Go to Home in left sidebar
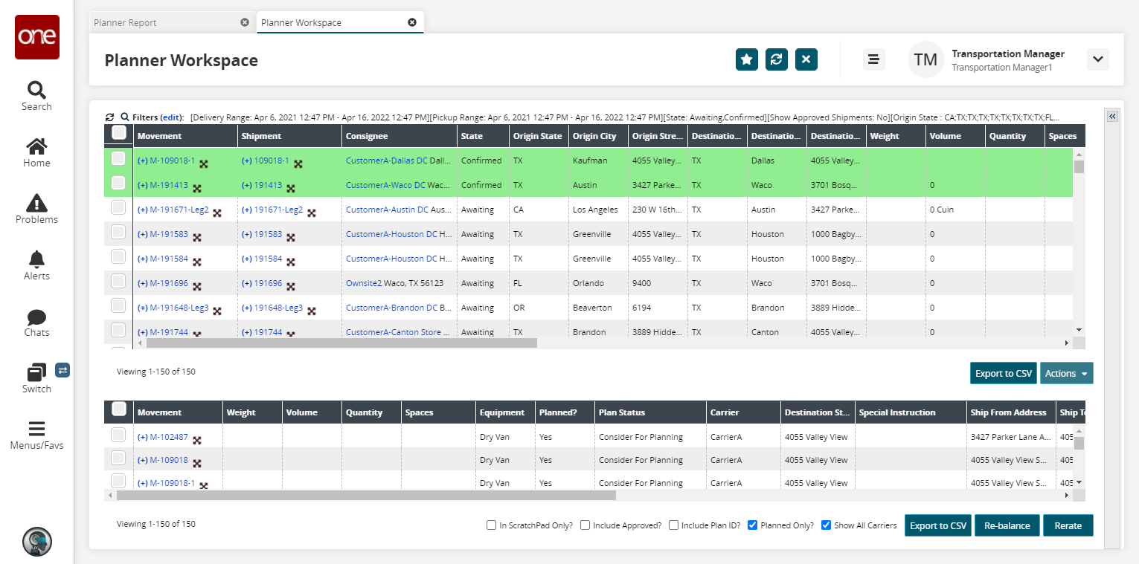 tap(36, 147)
